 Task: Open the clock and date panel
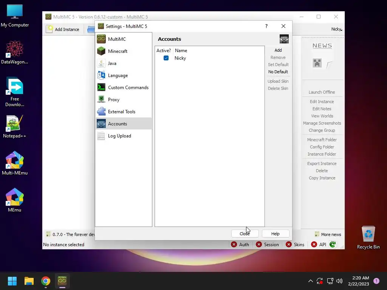[358, 281]
